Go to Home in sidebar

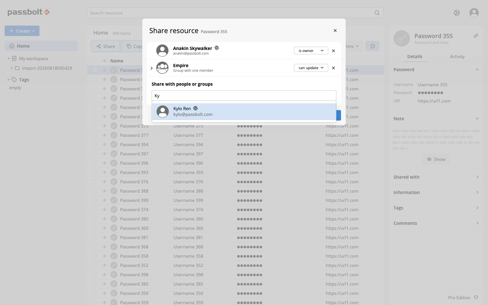(x=41, y=46)
